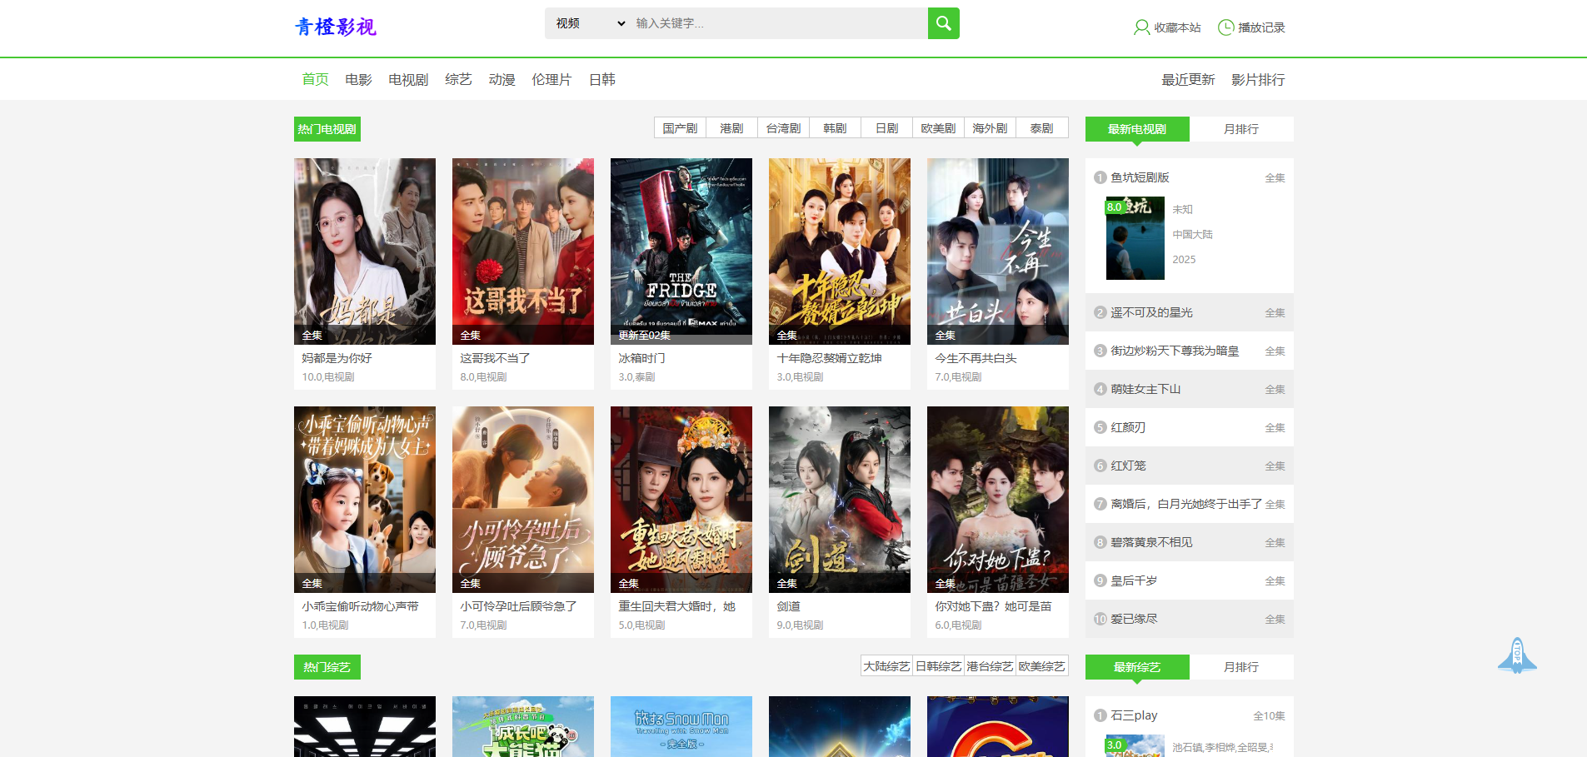Click the play history clock icon
Image resolution: width=1587 pixels, height=757 pixels.
tap(1225, 27)
